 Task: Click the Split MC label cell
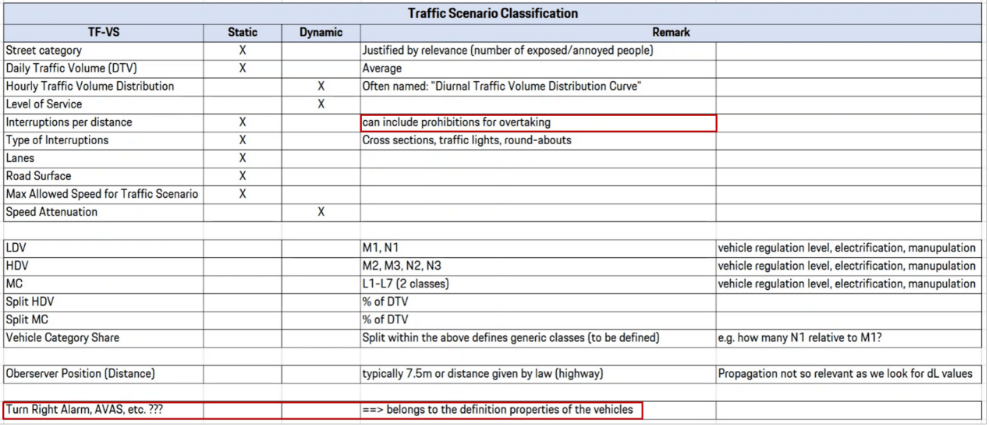[x=103, y=319]
